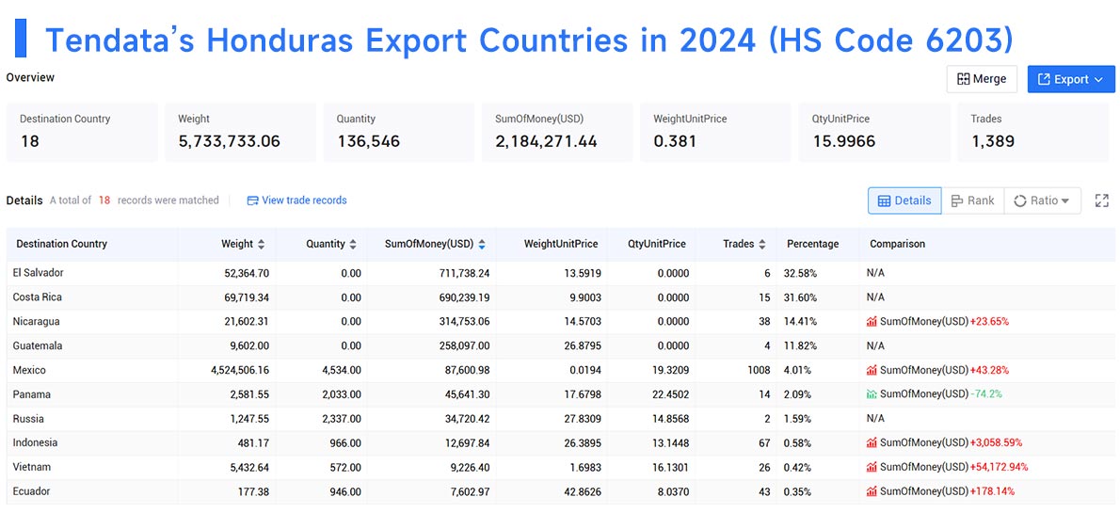Click the Mexico comparison chart icon
1120x513 pixels.
coord(872,370)
